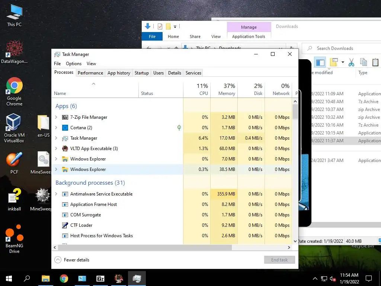Open the 7-Zip taskbar button

(100, 279)
